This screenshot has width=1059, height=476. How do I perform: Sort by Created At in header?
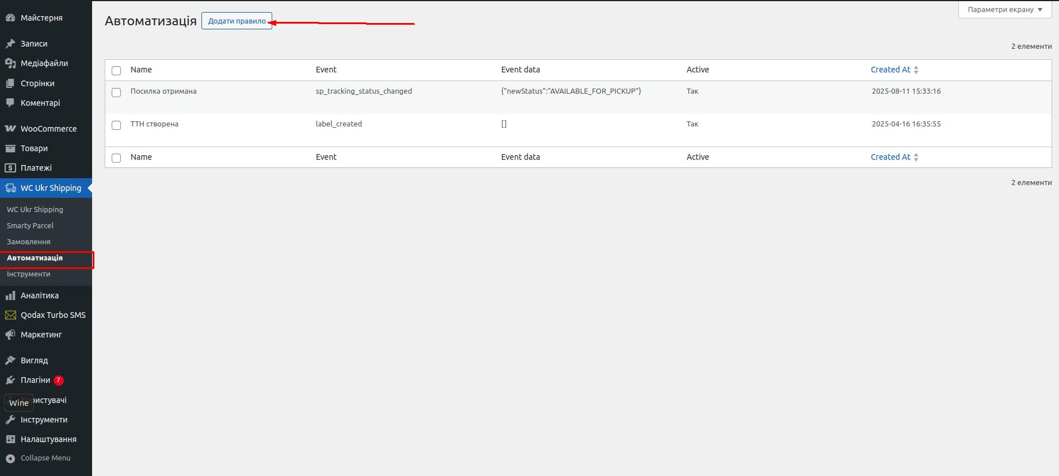coord(890,70)
